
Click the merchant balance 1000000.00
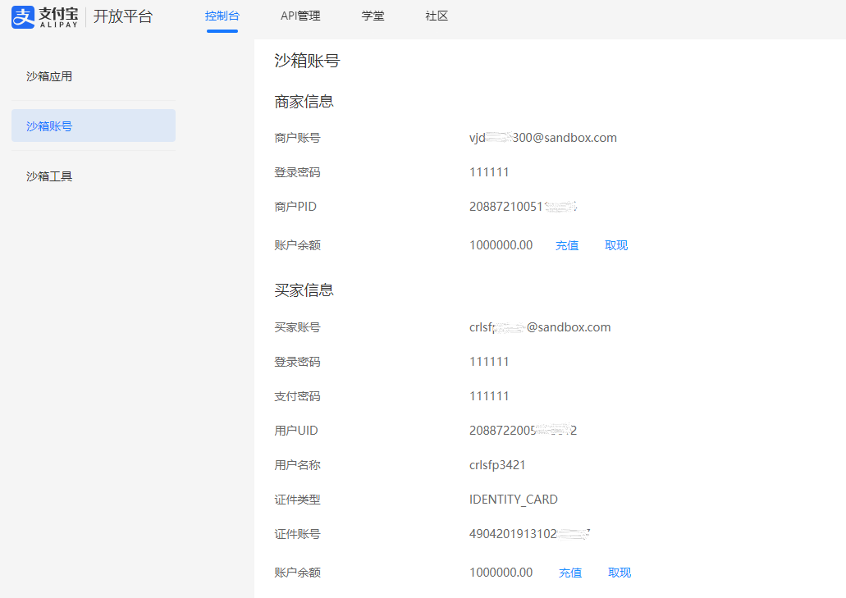501,245
